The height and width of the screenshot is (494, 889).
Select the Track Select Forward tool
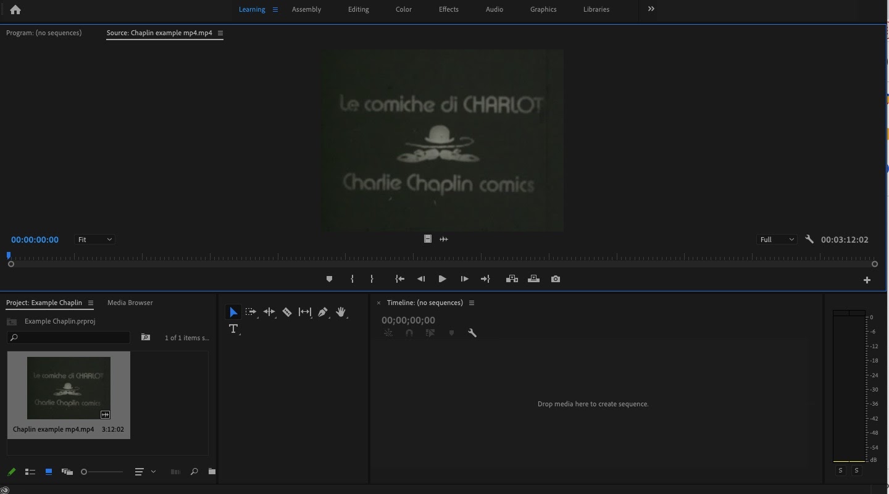pyautogui.click(x=251, y=312)
